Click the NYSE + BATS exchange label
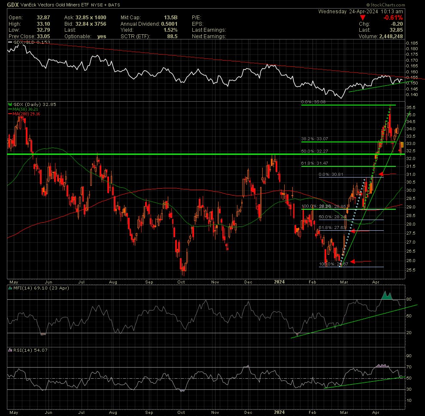The width and height of the screenshot is (425, 416). 106,5
